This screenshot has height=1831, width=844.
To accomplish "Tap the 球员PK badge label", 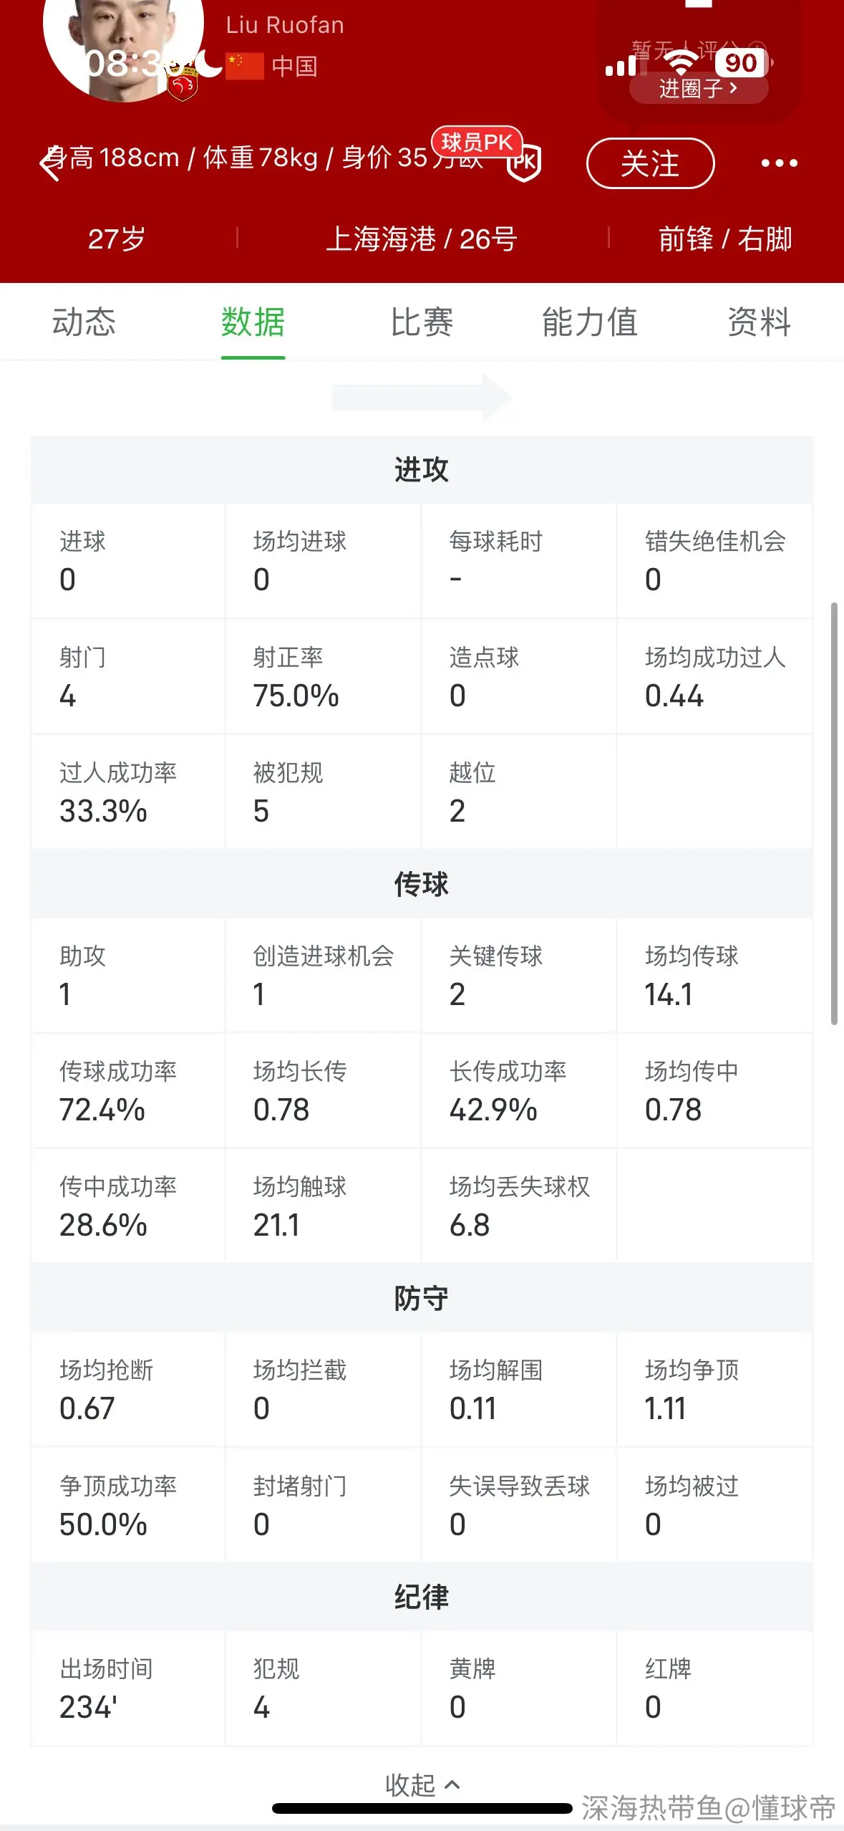I will click(x=477, y=142).
